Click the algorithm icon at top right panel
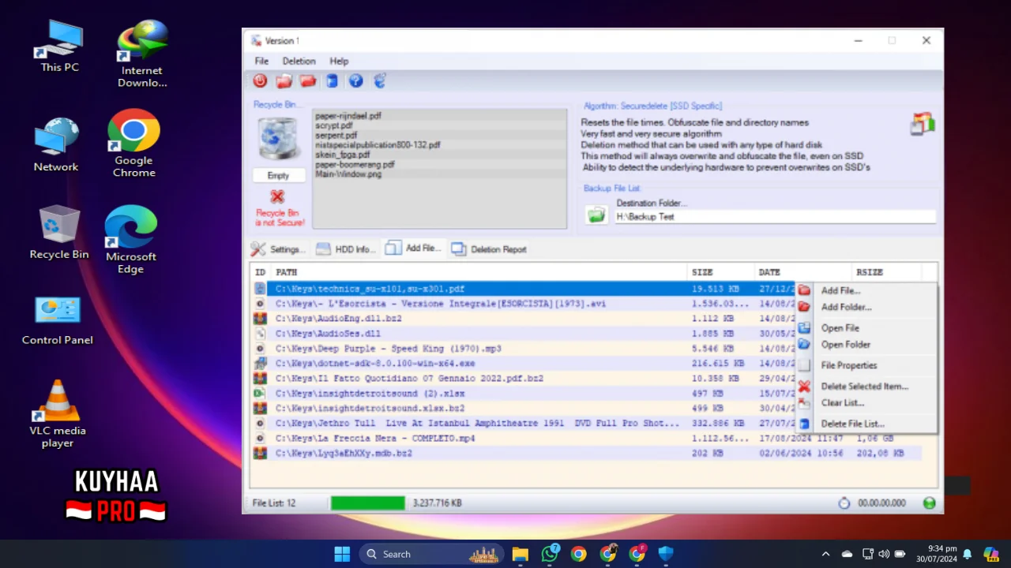1011x568 pixels. pos(922,123)
